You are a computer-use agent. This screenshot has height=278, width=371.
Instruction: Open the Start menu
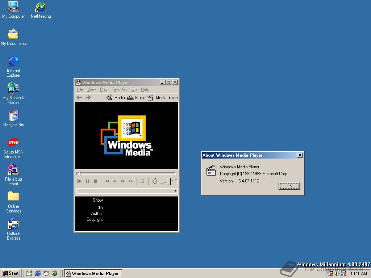click(x=11, y=273)
